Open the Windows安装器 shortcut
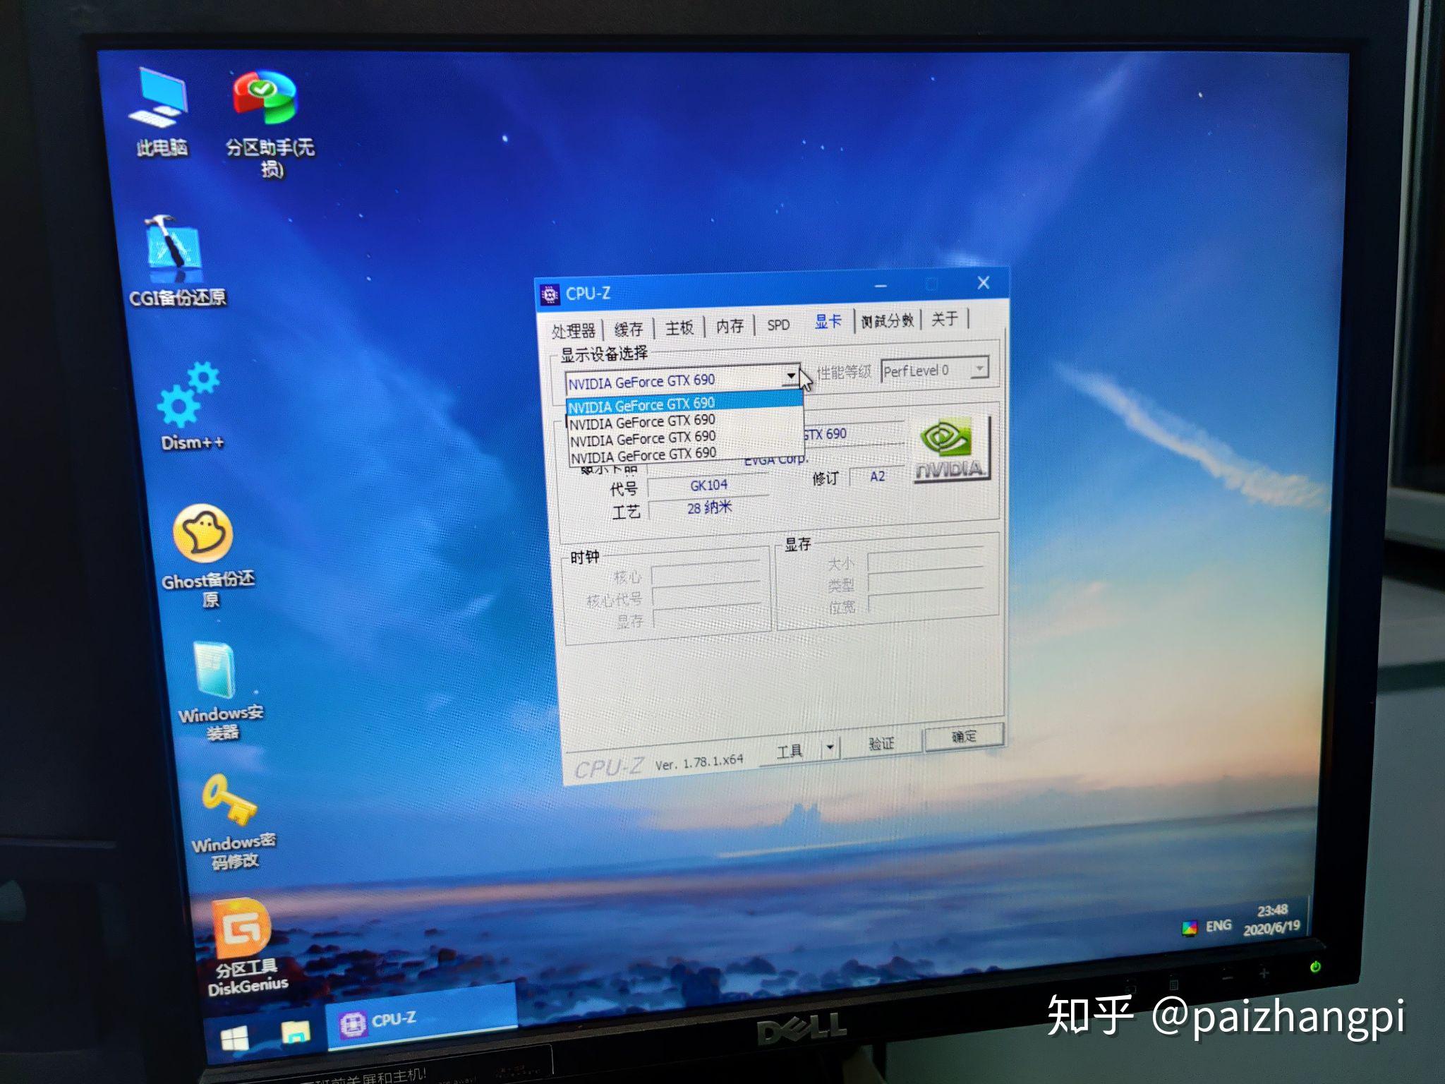 [215, 670]
